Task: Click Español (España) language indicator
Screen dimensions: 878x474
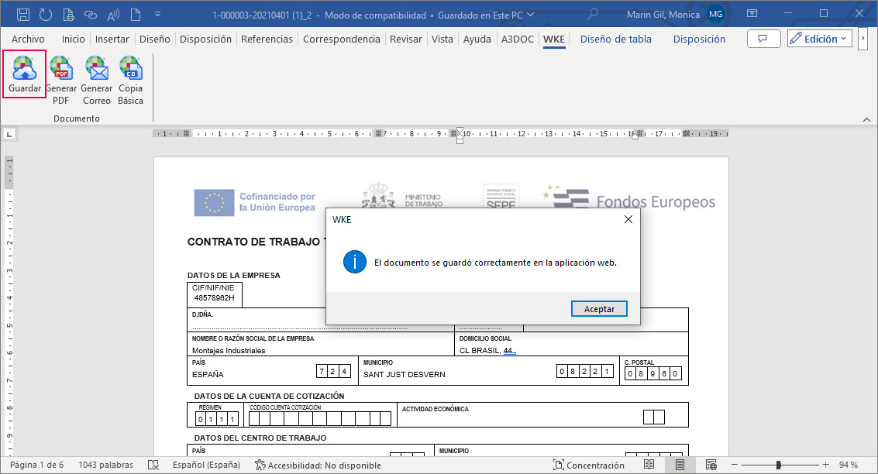Action: coord(206,465)
